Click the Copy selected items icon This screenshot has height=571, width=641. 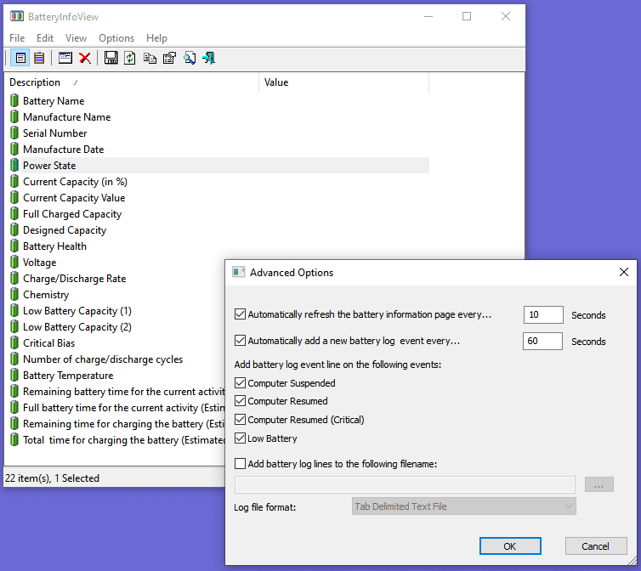point(150,58)
